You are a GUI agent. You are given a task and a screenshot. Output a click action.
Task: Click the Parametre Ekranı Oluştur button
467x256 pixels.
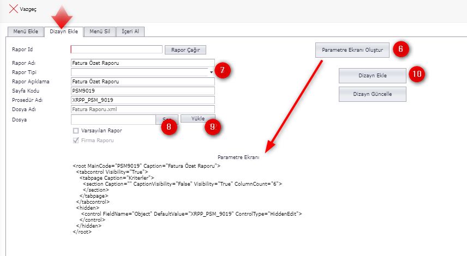tap(352, 50)
